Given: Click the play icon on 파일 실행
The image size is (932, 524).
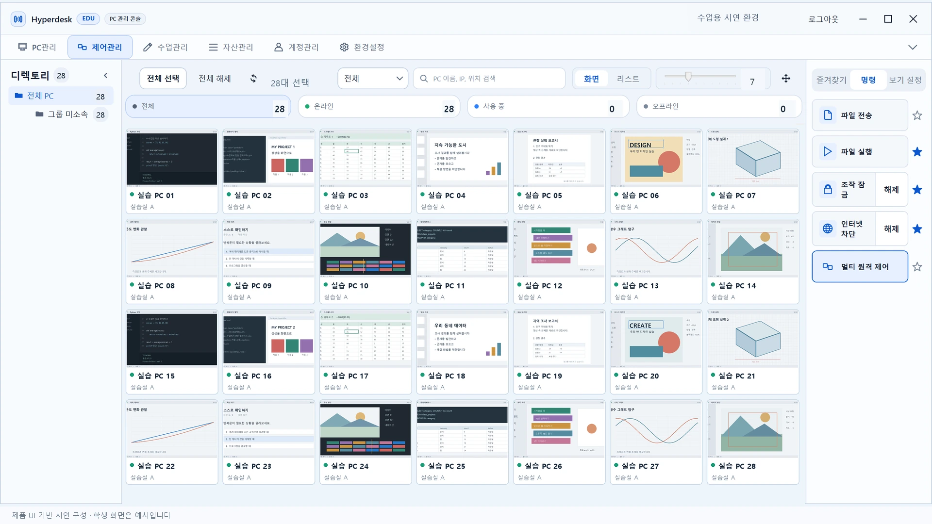Looking at the screenshot, I should coord(828,152).
